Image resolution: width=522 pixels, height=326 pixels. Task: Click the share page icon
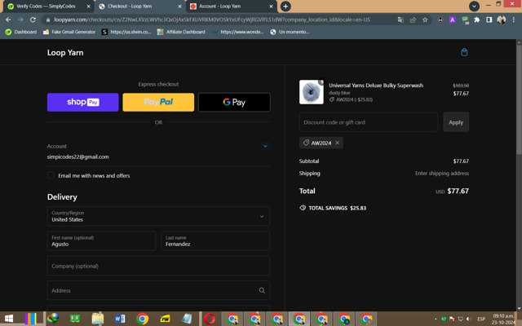pos(413,20)
